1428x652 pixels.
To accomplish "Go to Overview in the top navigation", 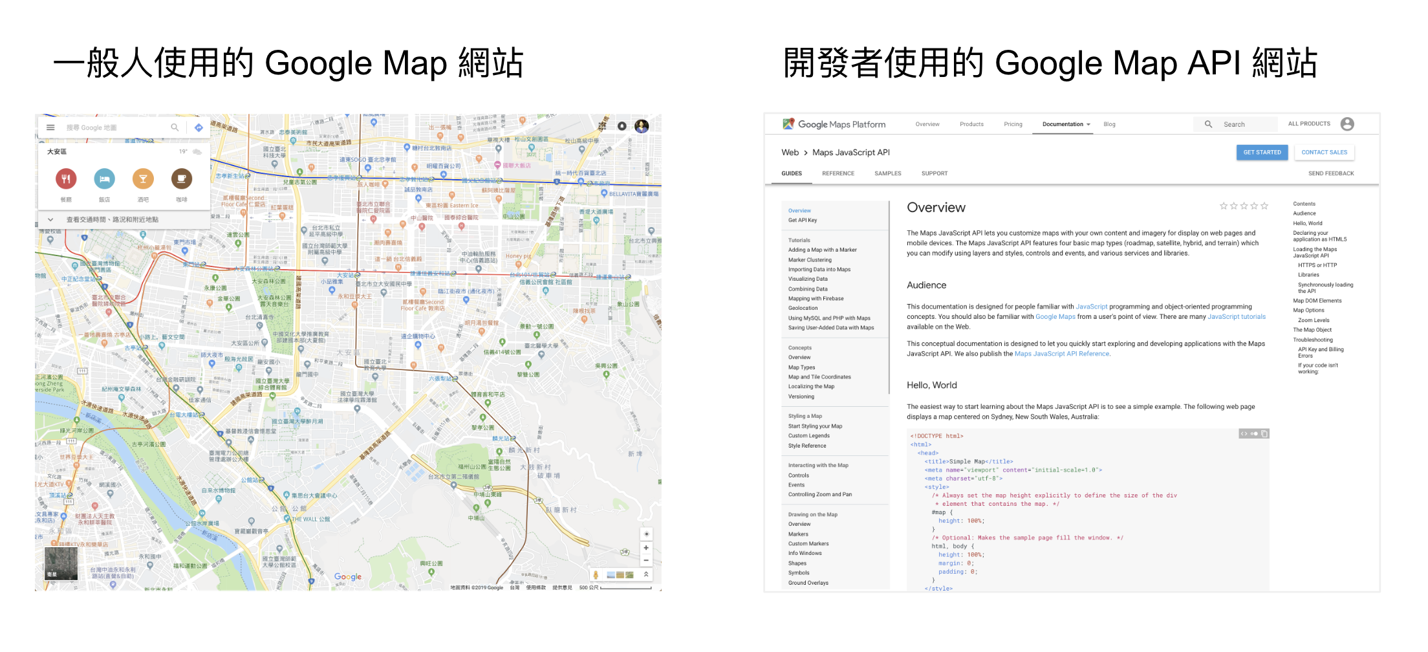I will coord(927,124).
